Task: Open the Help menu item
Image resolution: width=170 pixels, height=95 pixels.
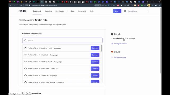Action: coord(92,11)
